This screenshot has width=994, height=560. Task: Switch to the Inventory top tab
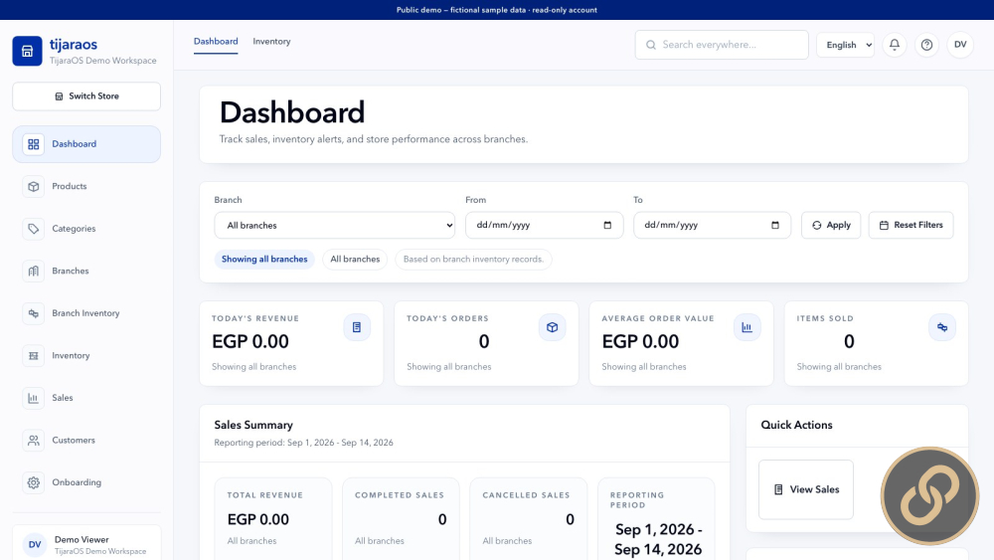click(271, 41)
